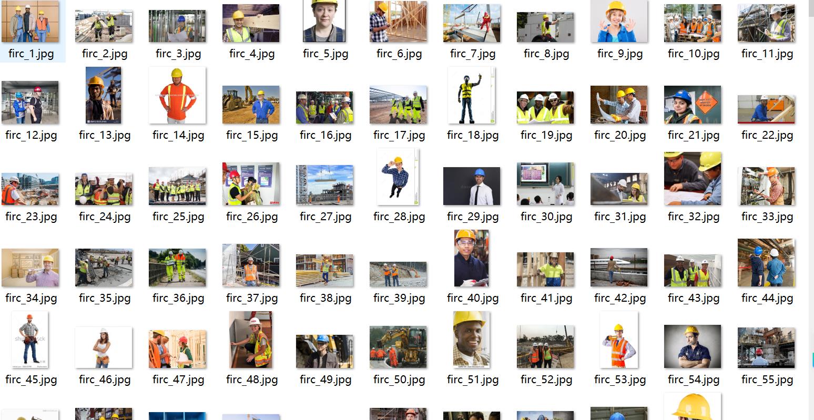814x420 pixels.
Task: Select the firc_3.jpg image thumbnail
Action: (177, 26)
